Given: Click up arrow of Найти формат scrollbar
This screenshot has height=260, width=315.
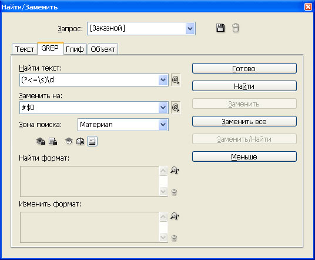Looking at the screenshot, I should click(x=163, y=171).
